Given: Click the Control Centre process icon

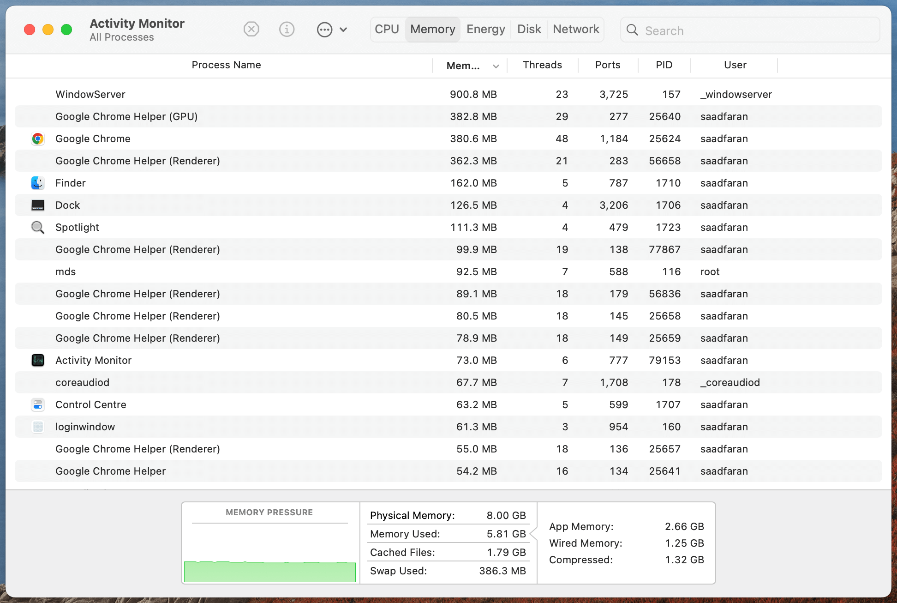Looking at the screenshot, I should pyautogui.click(x=38, y=404).
